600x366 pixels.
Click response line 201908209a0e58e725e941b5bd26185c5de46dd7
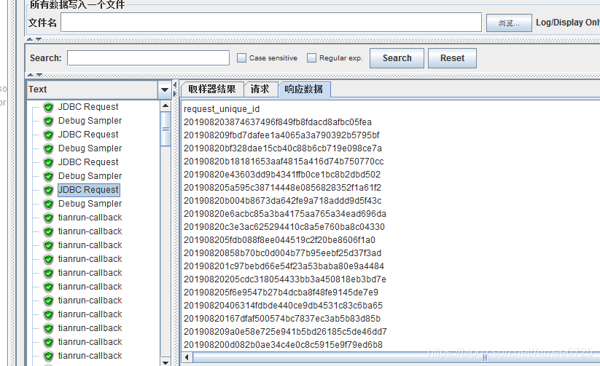(x=285, y=332)
